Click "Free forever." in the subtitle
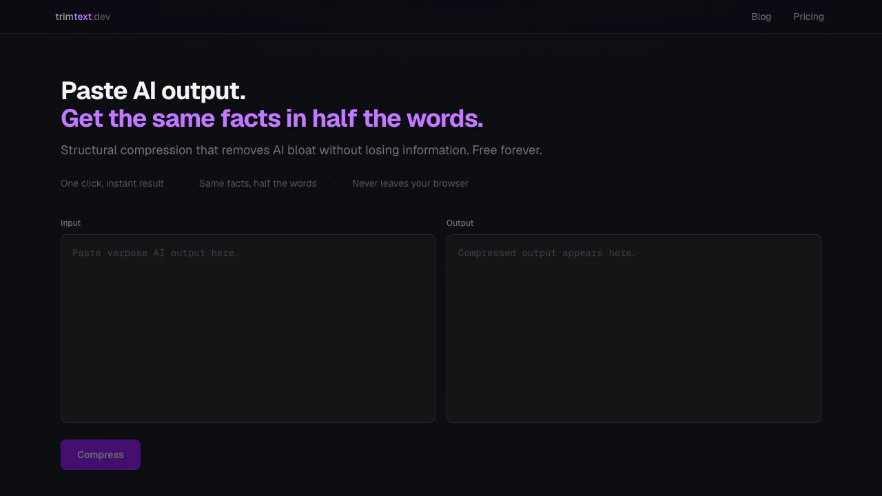This screenshot has height=496, width=882. [507, 150]
